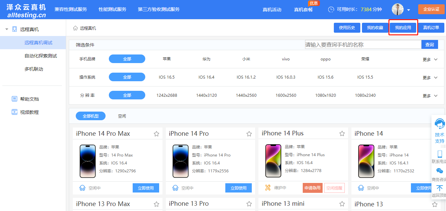Click 立即使用 on iPhone 14 Pro Max
Viewport: 446px width, 211px height.
pos(146,188)
